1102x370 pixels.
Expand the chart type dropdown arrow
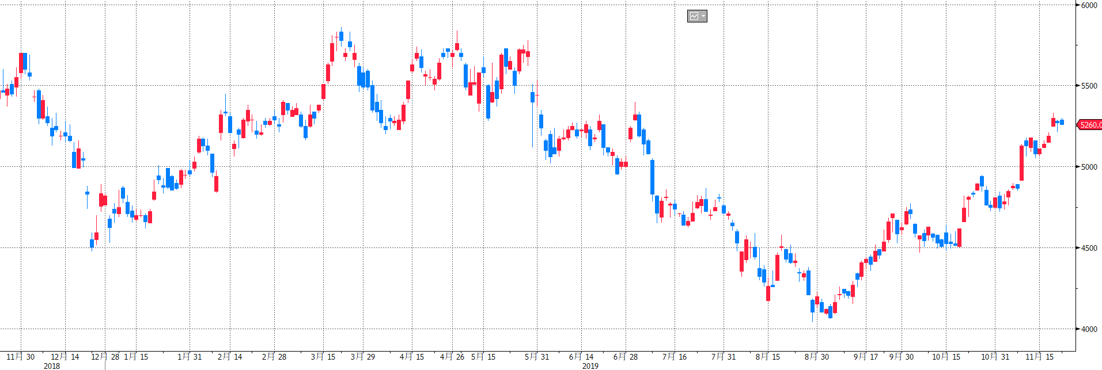point(703,16)
